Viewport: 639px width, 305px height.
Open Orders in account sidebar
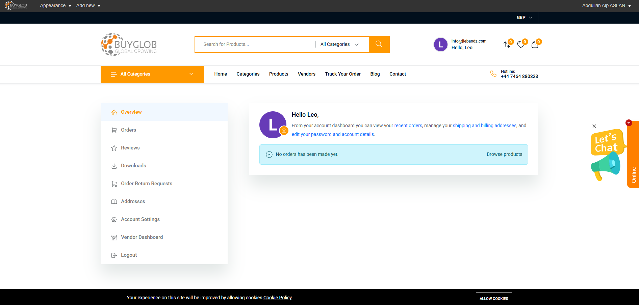point(164,130)
